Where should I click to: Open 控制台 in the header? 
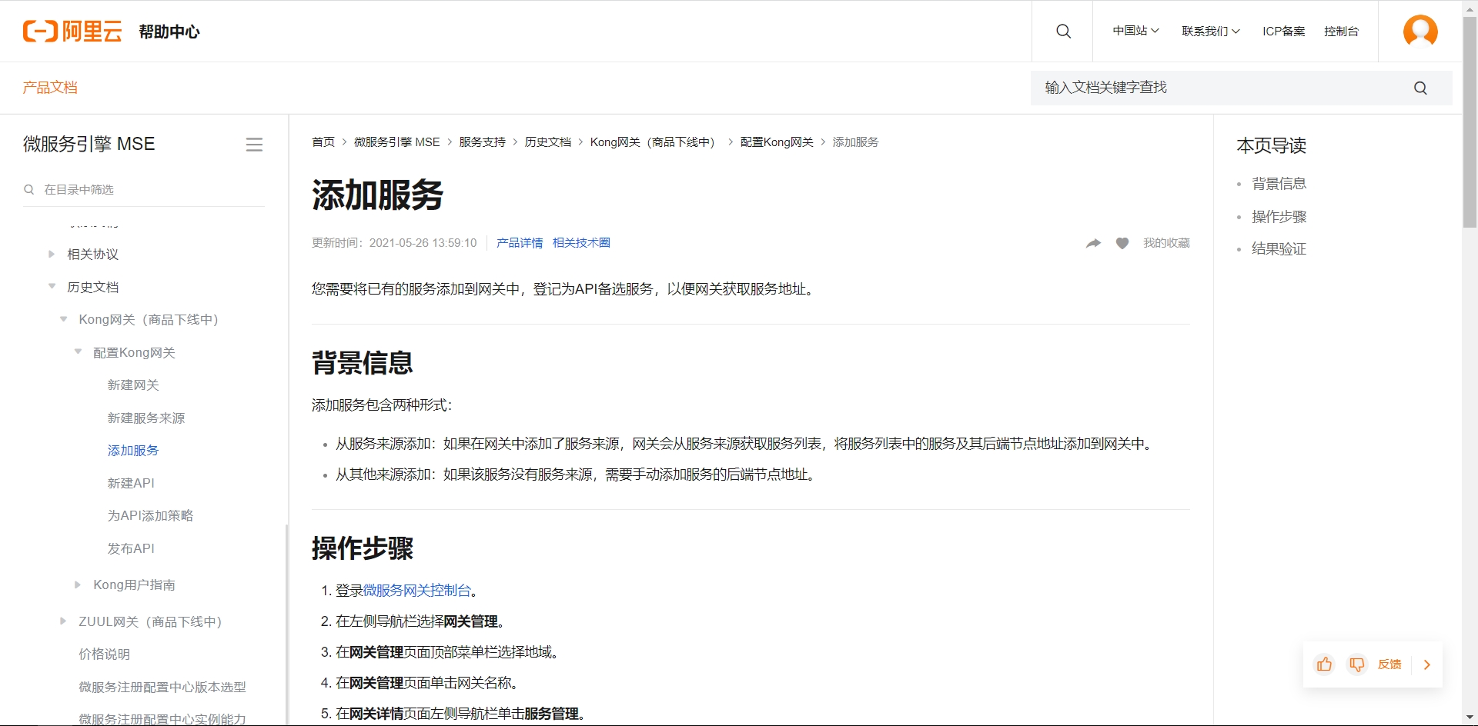pyautogui.click(x=1341, y=32)
